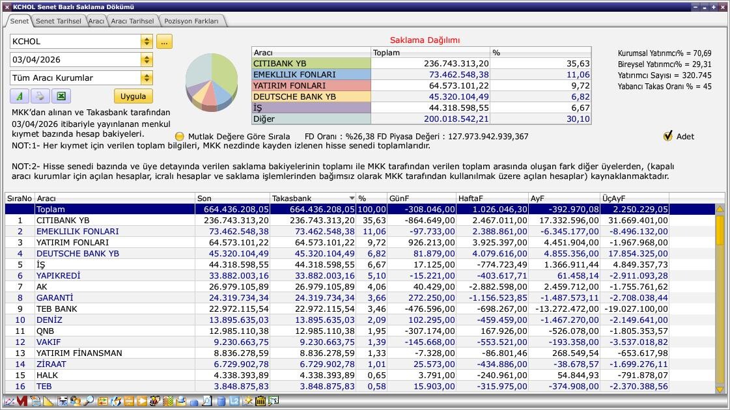
Task: Print the custody report via printer icon
Action: [40, 96]
